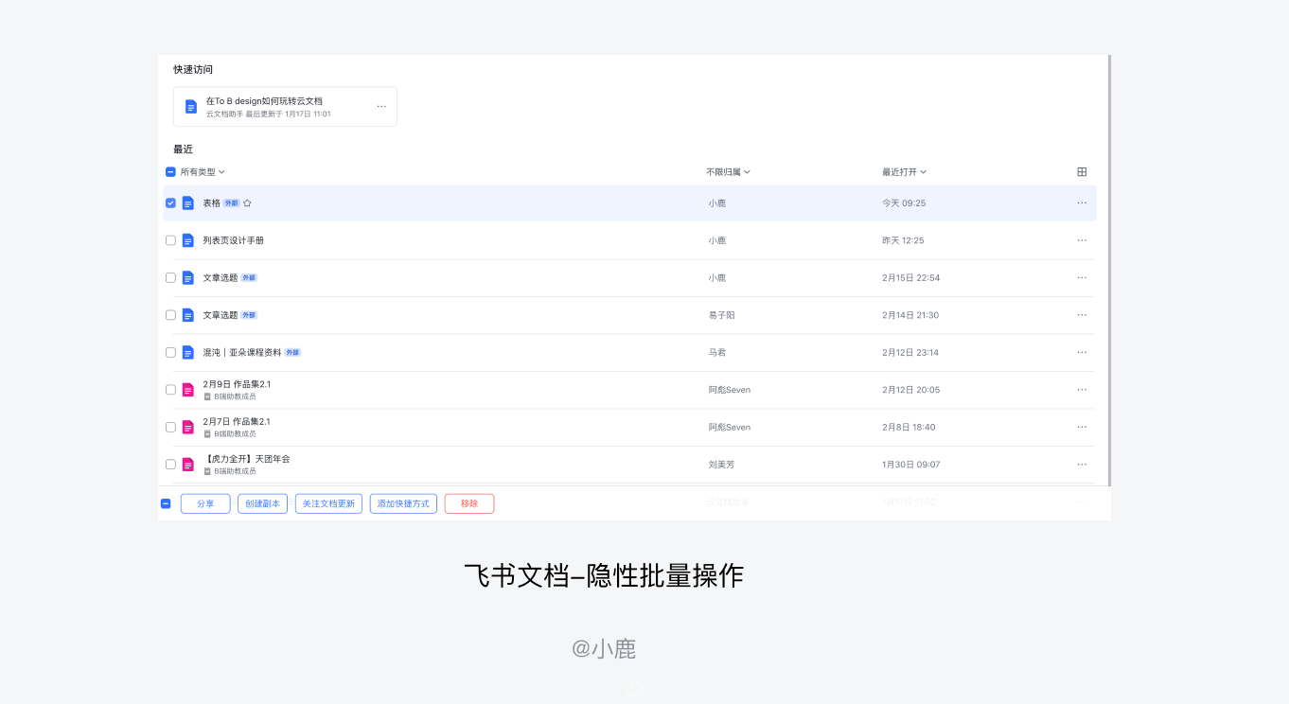Select the 【虎力全开】天团年会 checkbox

[x=170, y=465]
